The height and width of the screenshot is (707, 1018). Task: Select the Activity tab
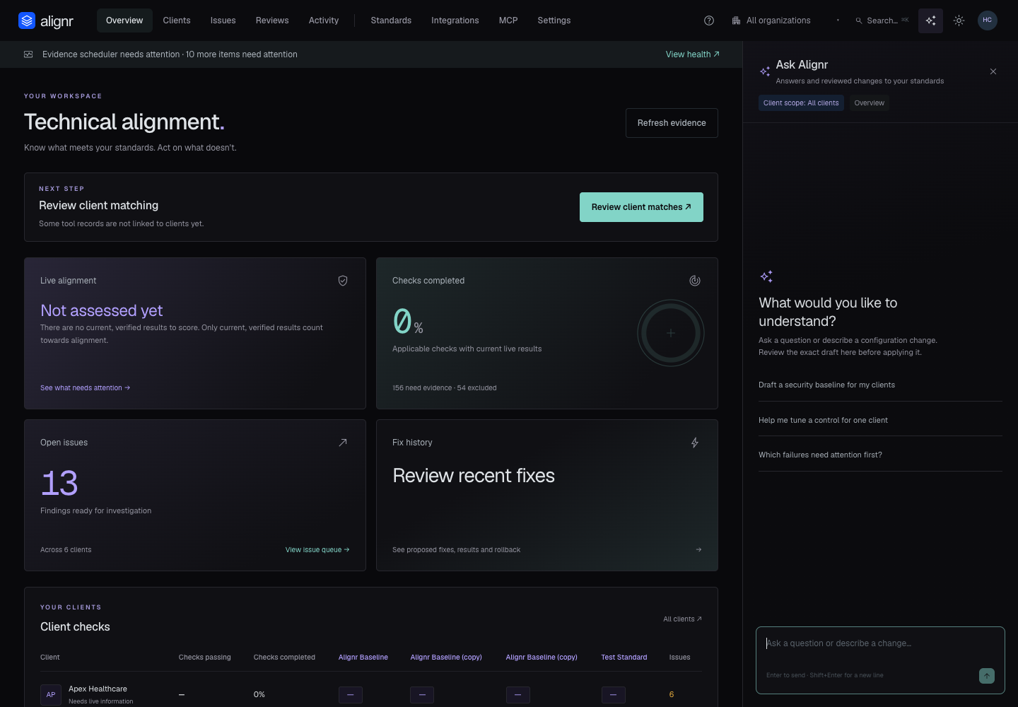[324, 21]
